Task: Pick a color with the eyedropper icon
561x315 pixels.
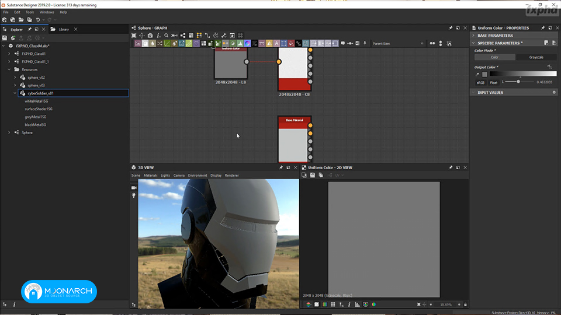Action: [477, 74]
